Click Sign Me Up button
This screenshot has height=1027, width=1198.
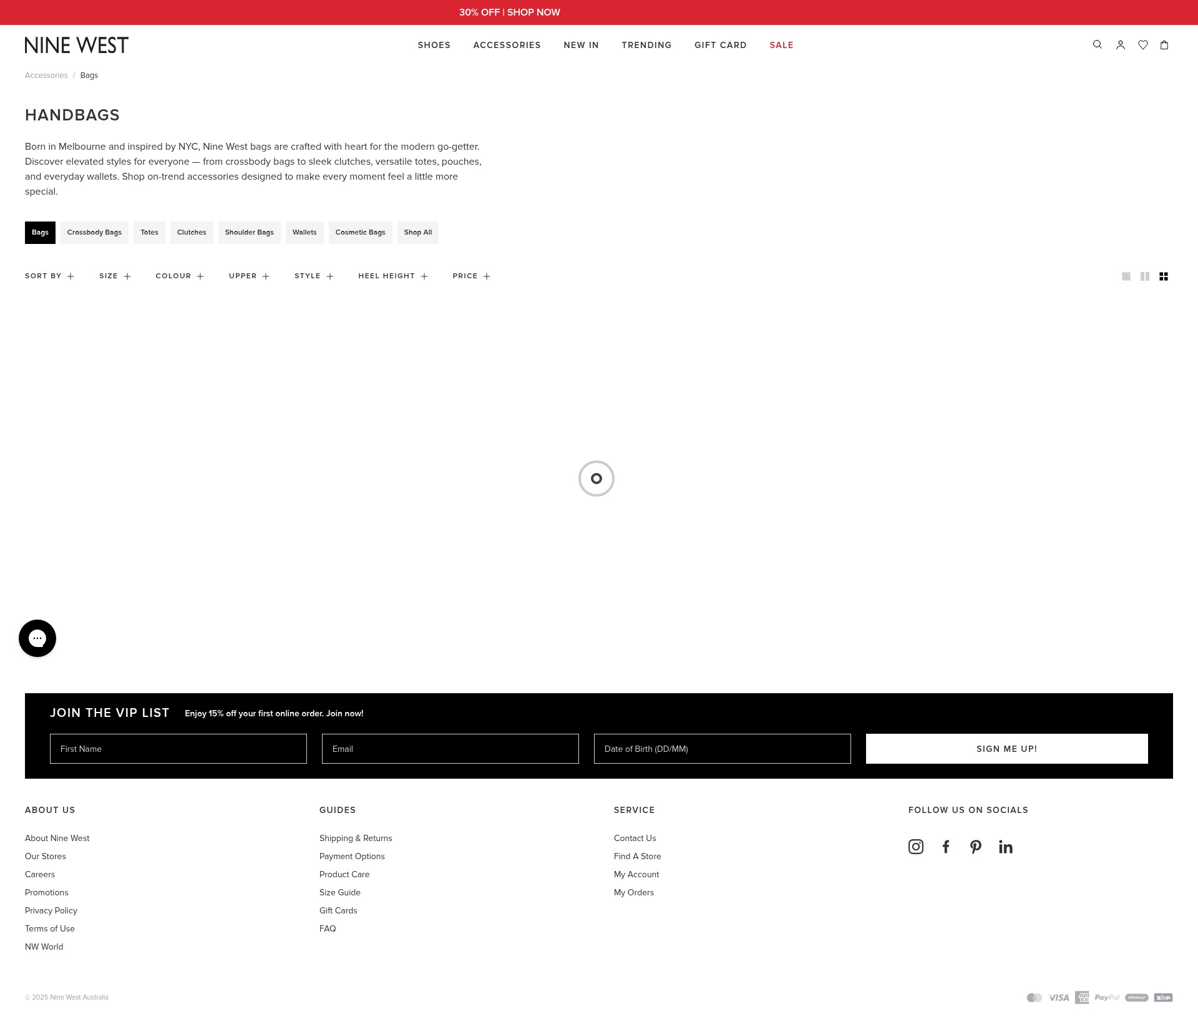pos(1007,749)
